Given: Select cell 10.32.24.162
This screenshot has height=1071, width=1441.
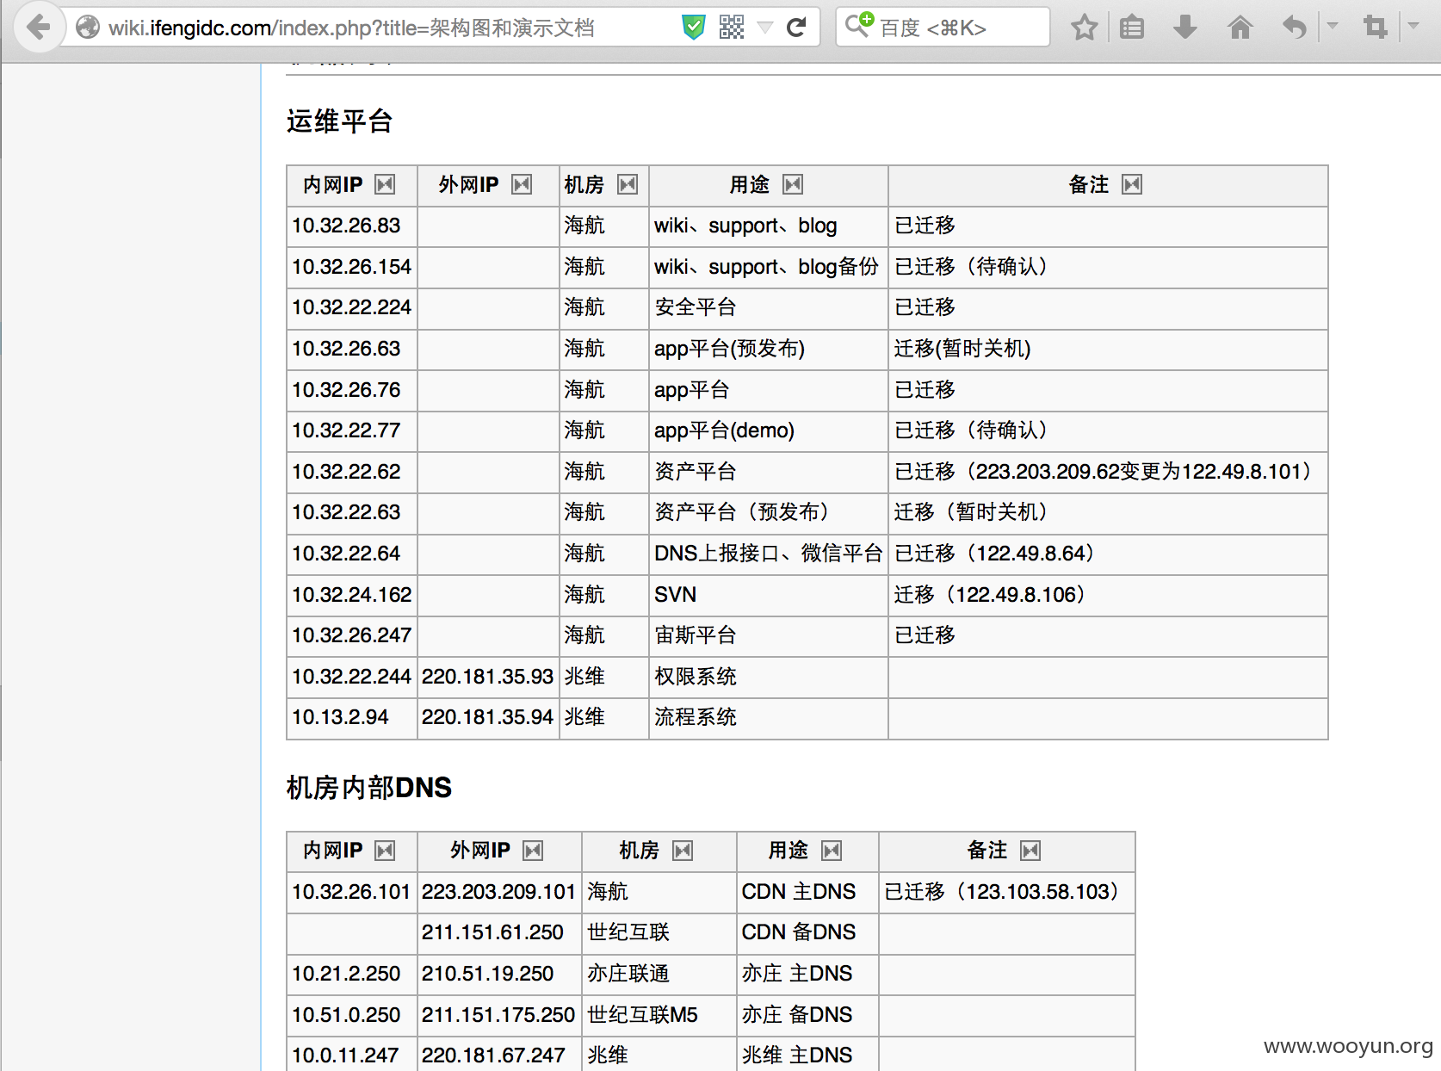Looking at the screenshot, I should [x=351, y=595].
